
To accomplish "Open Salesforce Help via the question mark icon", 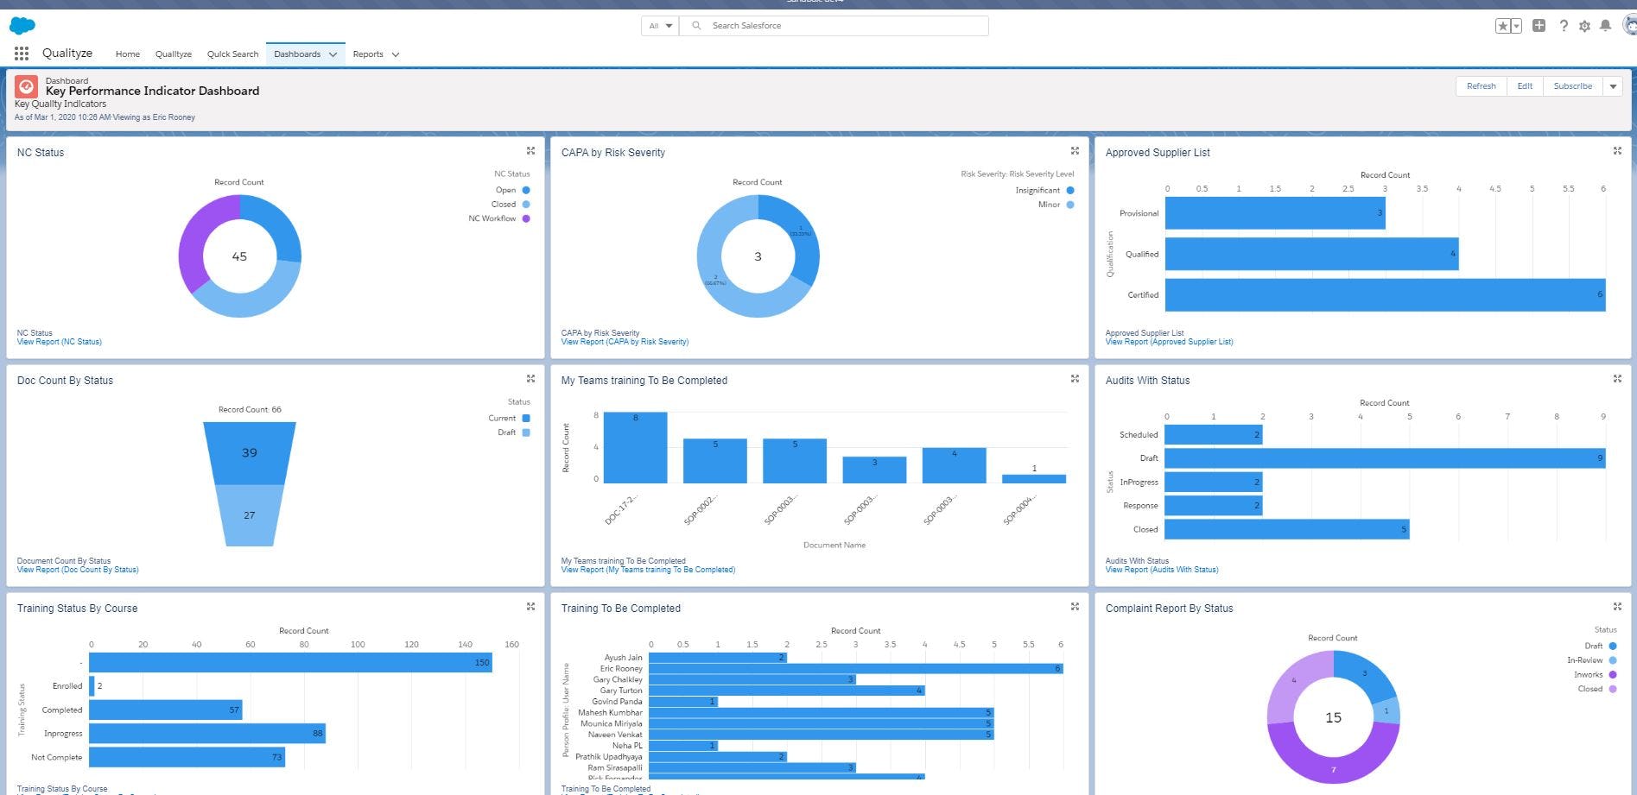I will point(1563,25).
